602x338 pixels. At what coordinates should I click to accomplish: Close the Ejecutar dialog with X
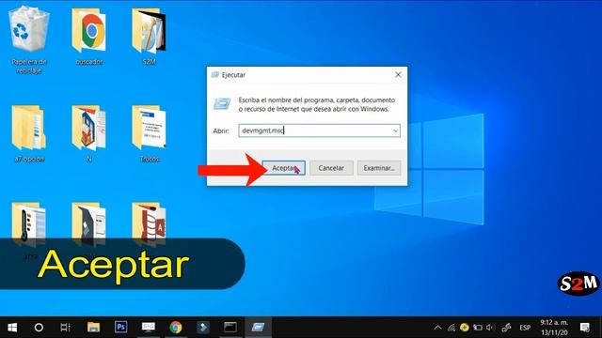point(398,75)
